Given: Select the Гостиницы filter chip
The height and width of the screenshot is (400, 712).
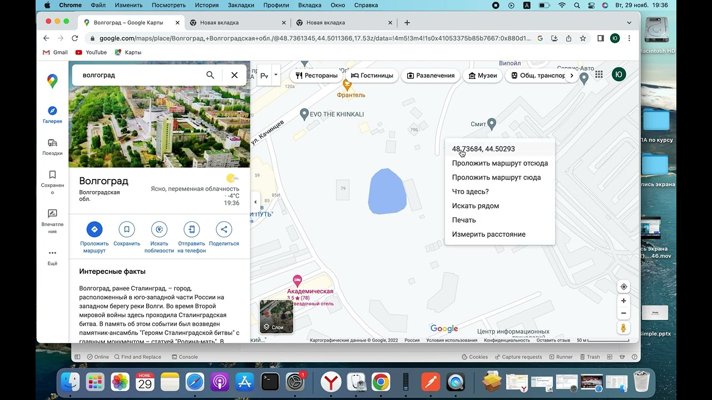Looking at the screenshot, I should 372,76.
